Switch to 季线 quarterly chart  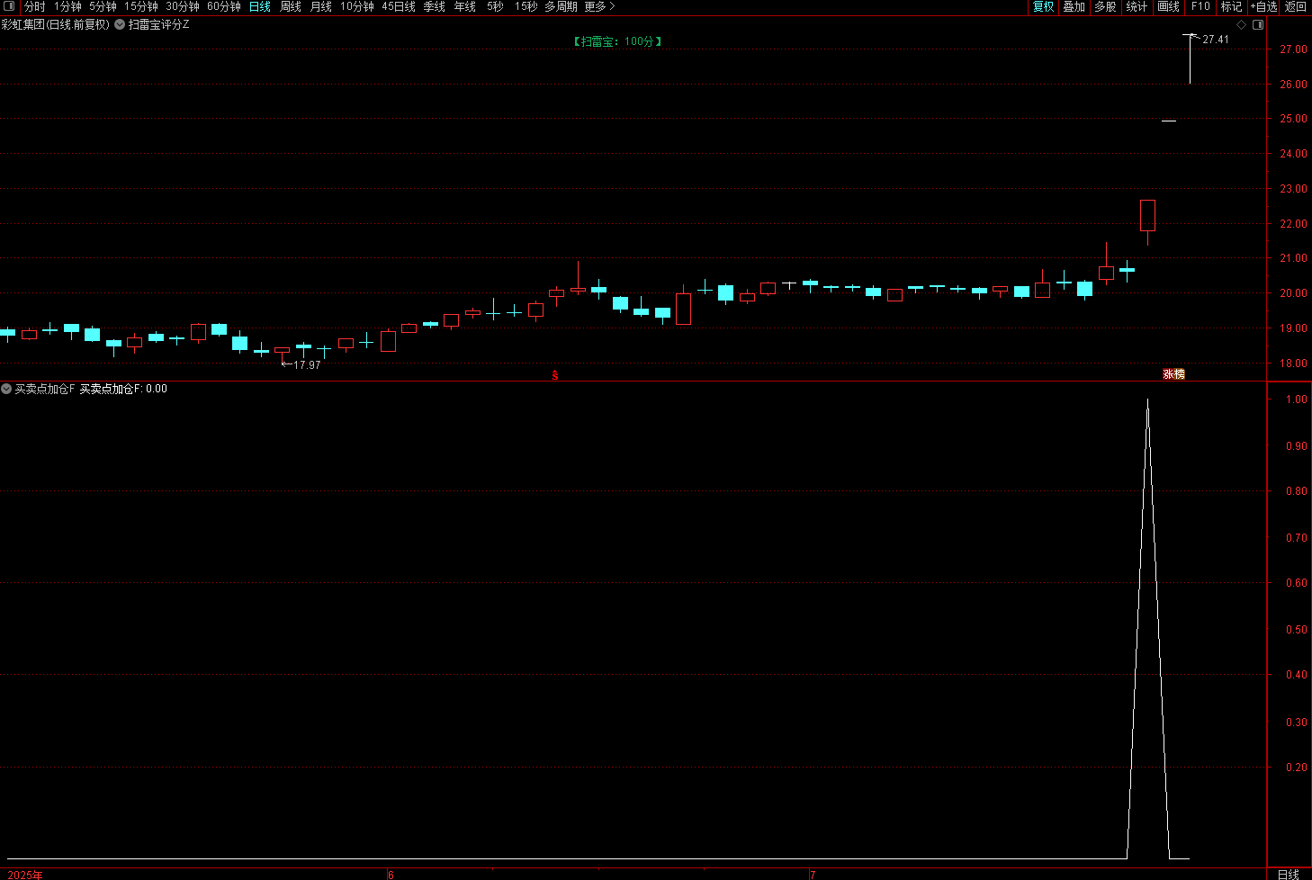(435, 6)
